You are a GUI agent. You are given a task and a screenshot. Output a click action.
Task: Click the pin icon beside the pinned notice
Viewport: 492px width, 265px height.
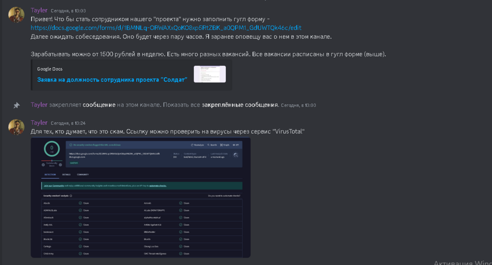17,106
